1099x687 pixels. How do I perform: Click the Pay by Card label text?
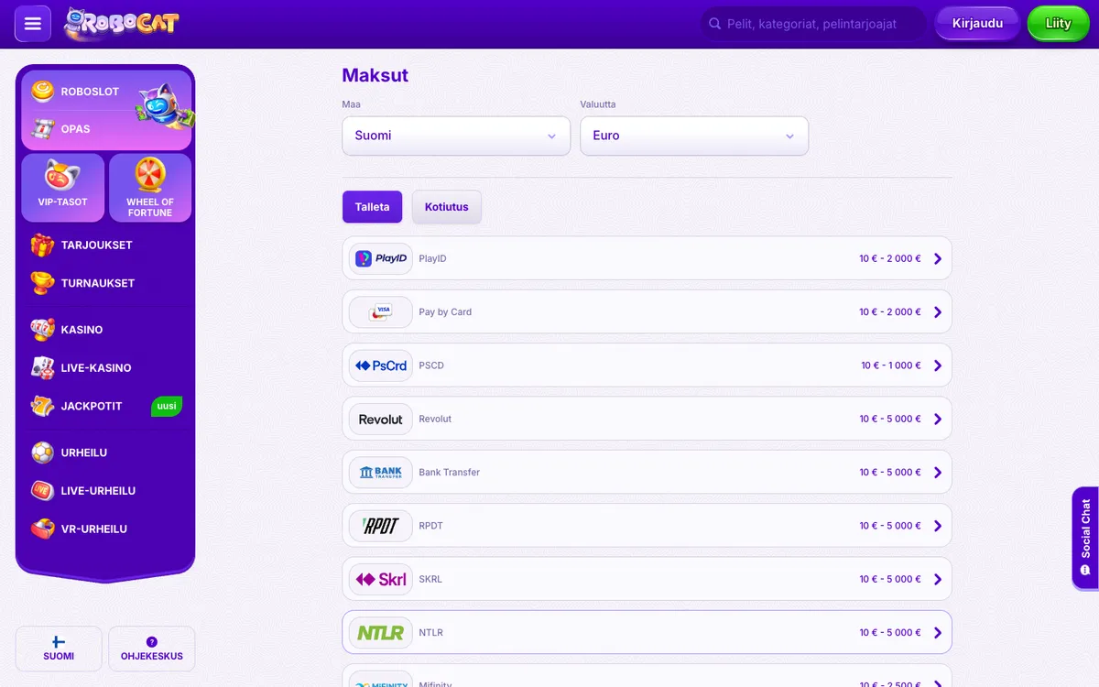(445, 312)
